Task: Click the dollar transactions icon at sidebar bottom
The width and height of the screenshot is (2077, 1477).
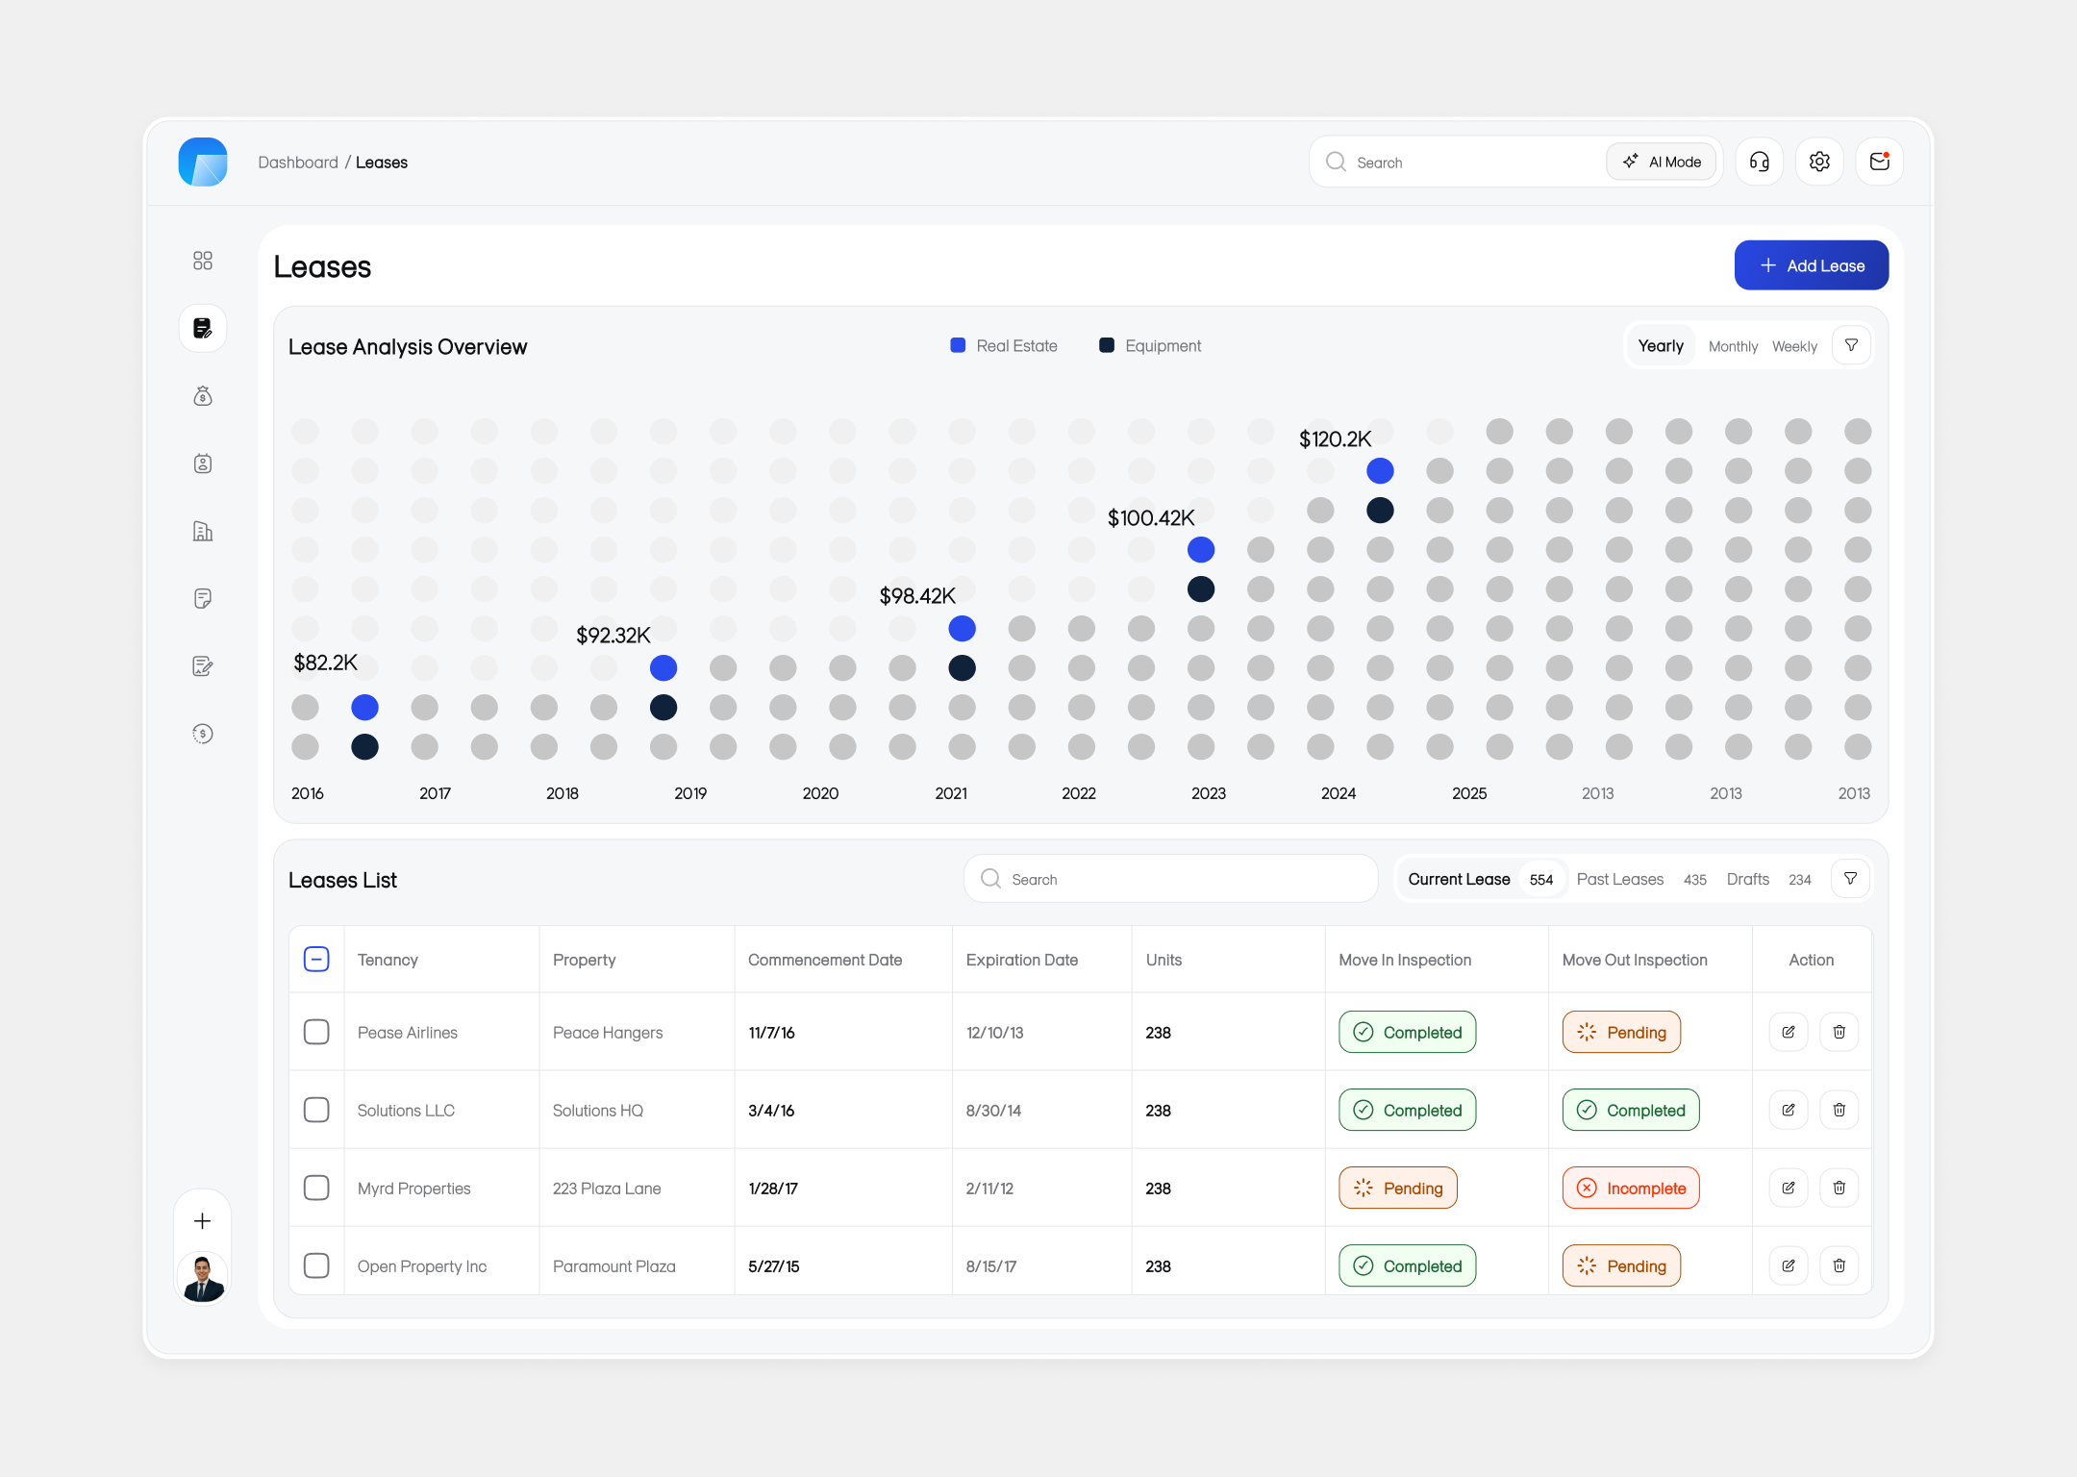Action: [x=202, y=734]
